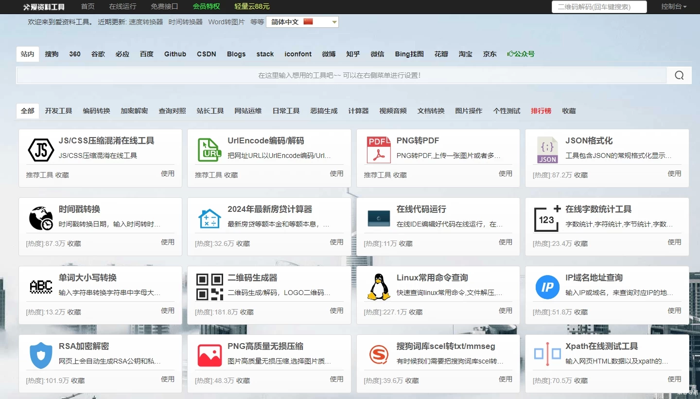Select the Linux penguin icon for命令查询
700x399 pixels.
[x=378, y=287]
